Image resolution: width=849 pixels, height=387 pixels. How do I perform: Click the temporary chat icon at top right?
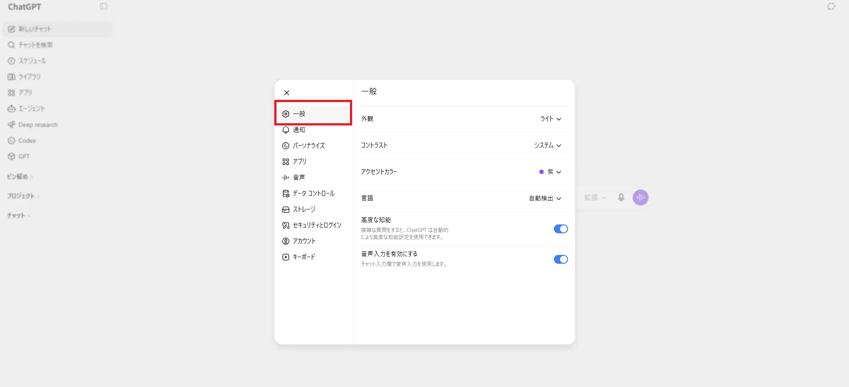[x=831, y=6]
